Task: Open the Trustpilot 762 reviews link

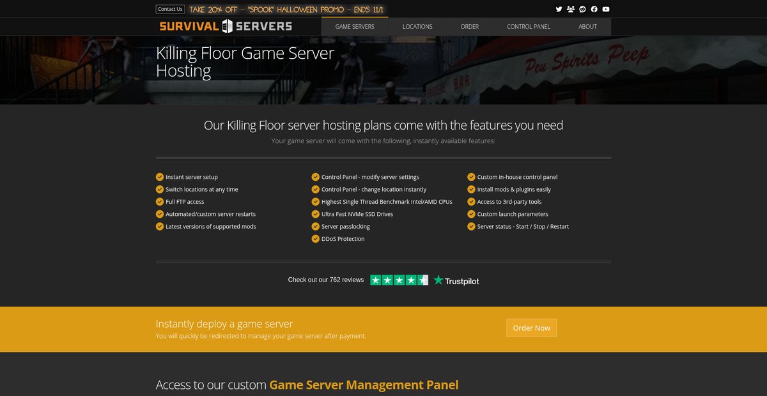Action: pyautogui.click(x=326, y=280)
